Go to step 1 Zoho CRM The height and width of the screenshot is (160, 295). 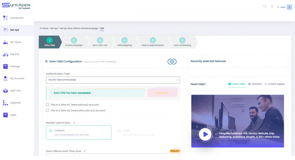point(50,42)
